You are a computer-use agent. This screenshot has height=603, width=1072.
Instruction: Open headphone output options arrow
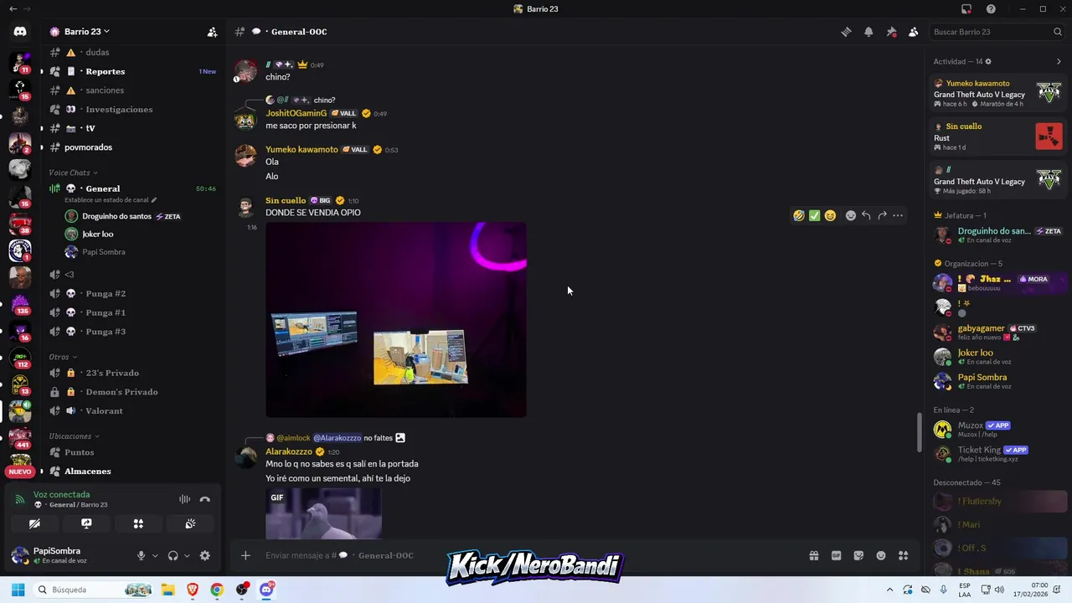[x=187, y=555]
